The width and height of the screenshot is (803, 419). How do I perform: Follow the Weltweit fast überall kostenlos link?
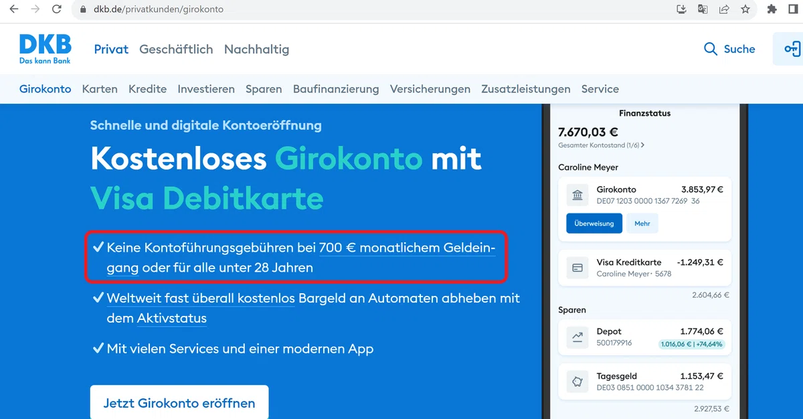coord(201,298)
